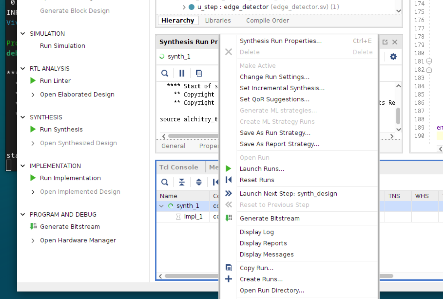Click Run Implementation in Flow Navigator
This screenshot has width=443, height=299.
tap(70, 178)
